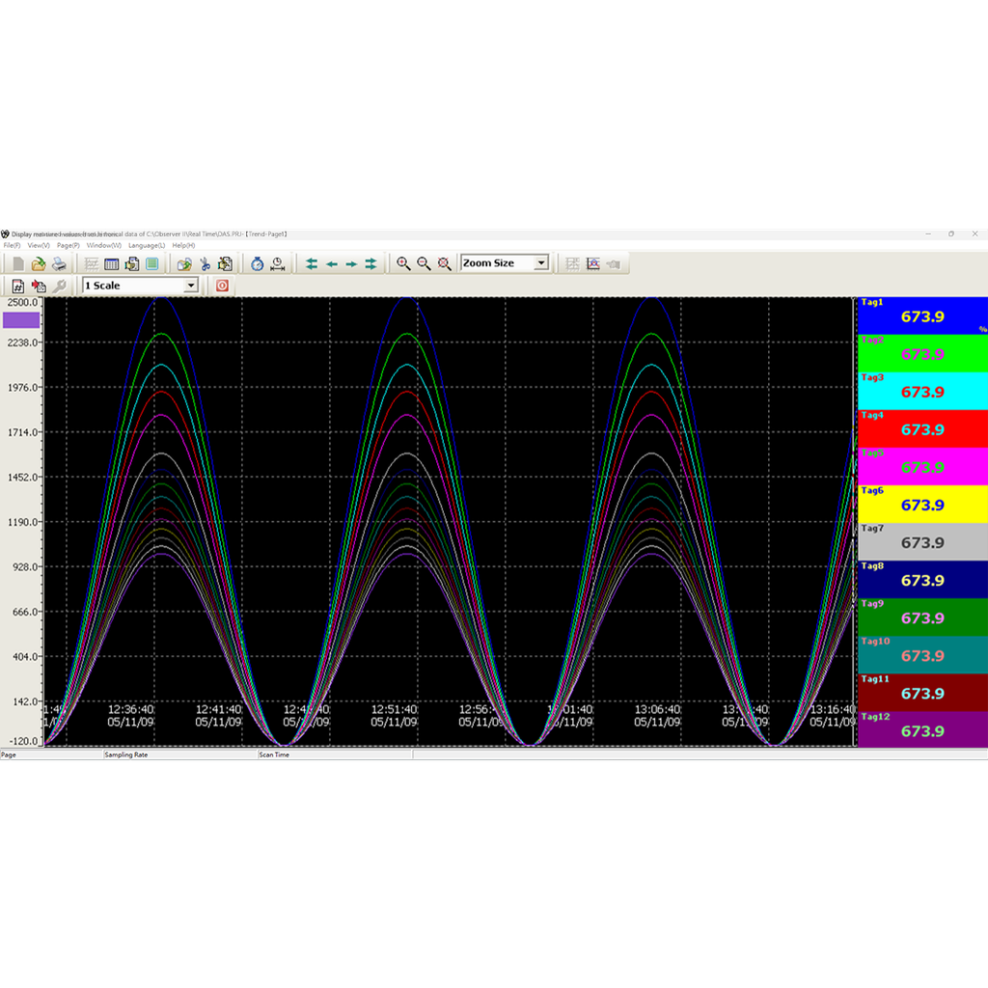Reset zoom with the crossed magnifier icon

click(x=443, y=263)
